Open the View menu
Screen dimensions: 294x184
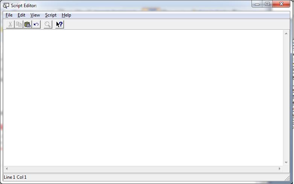tap(35, 15)
